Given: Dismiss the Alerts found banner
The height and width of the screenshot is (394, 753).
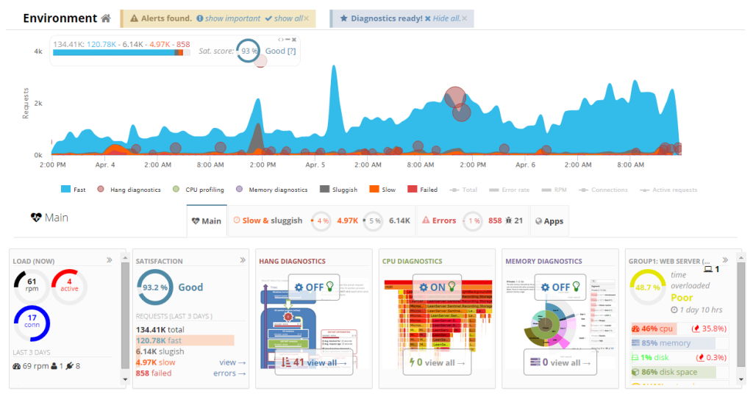Looking at the screenshot, I should click(307, 18).
